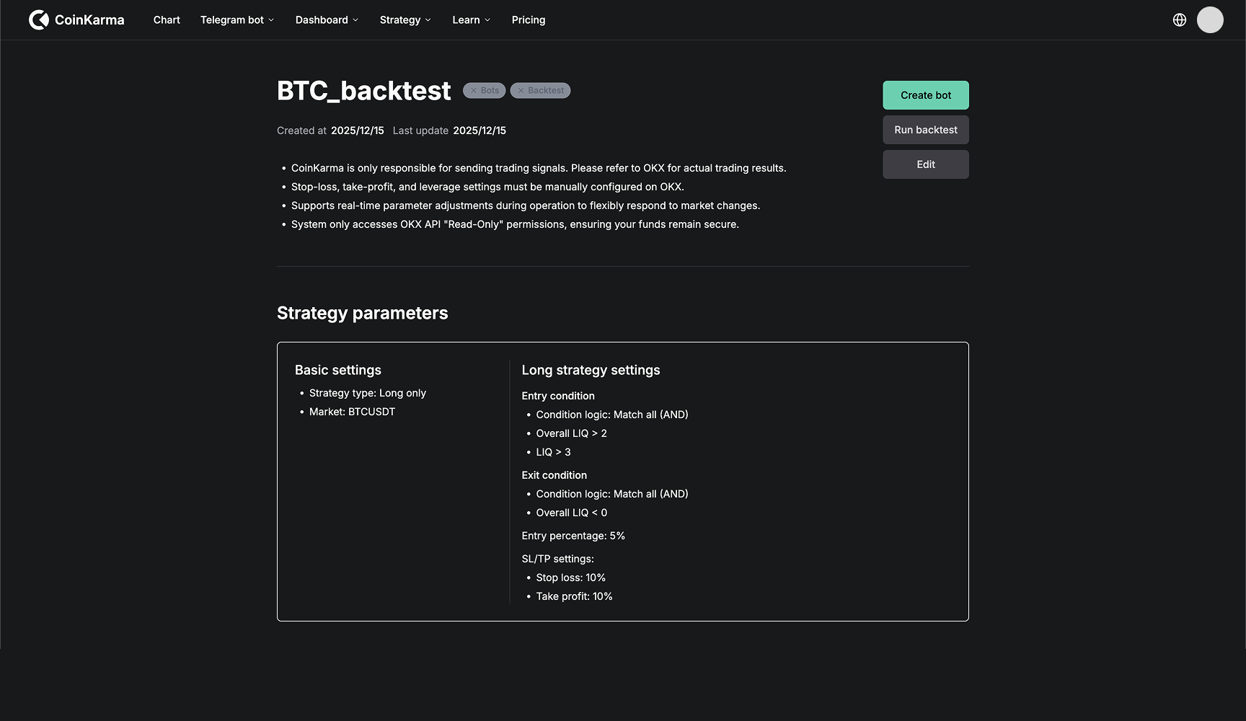Click the Basic settings heading
Viewport: 1246px width, 721px height.
pyautogui.click(x=338, y=370)
